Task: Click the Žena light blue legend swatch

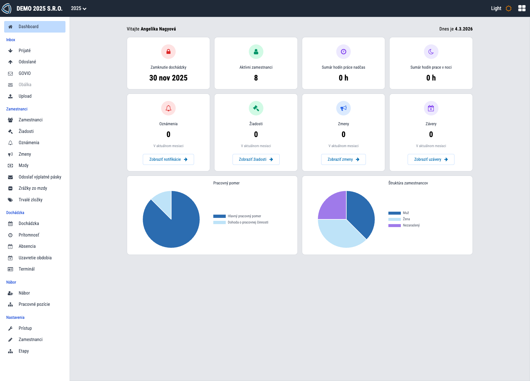Action: tap(394, 219)
